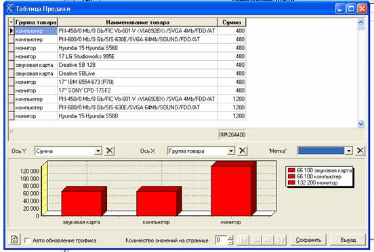The image size is (374, 252).
Task: Clear the Метка field with X
Action: tap(360, 151)
